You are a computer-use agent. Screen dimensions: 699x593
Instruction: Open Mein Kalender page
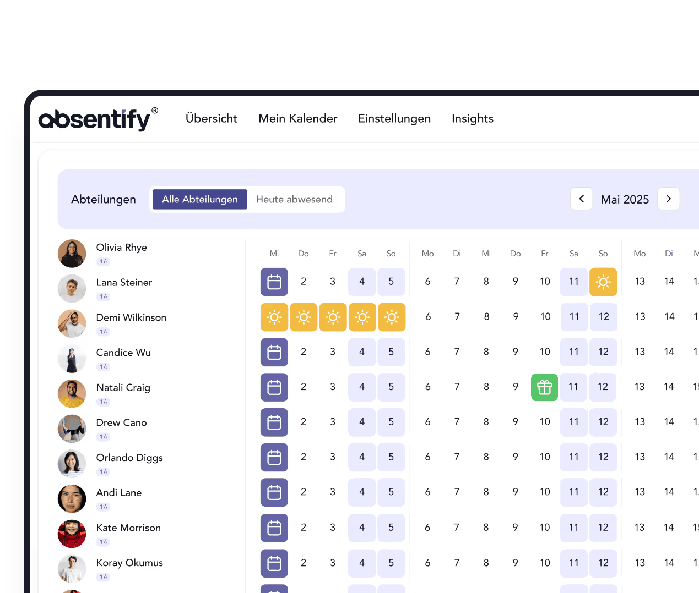point(298,119)
